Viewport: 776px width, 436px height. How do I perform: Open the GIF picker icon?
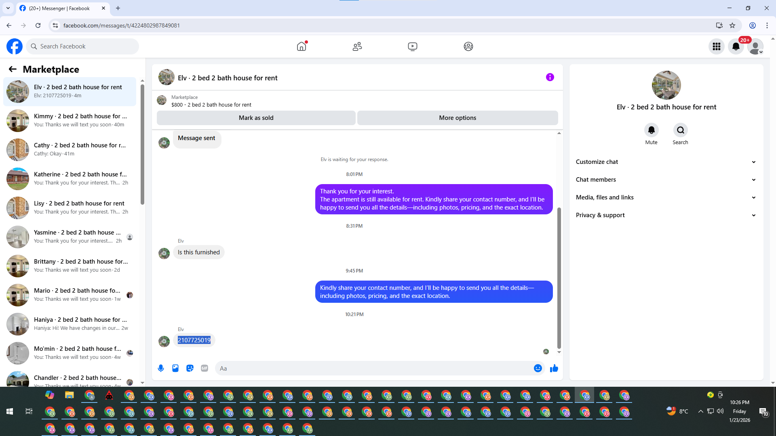[205, 368]
